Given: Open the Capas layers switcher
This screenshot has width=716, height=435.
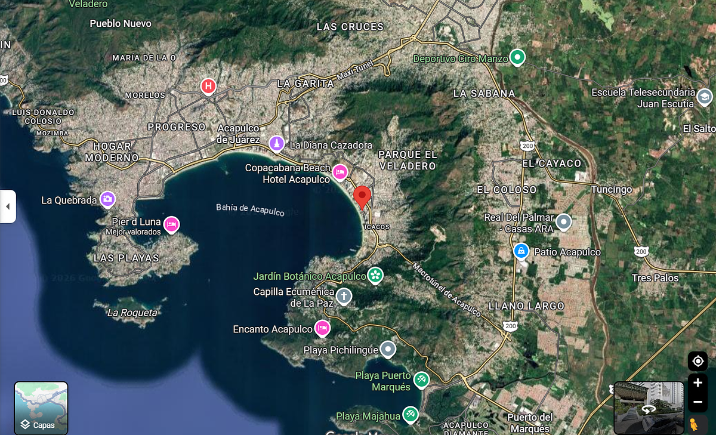Looking at the screenshot, I should click(41, 408).
